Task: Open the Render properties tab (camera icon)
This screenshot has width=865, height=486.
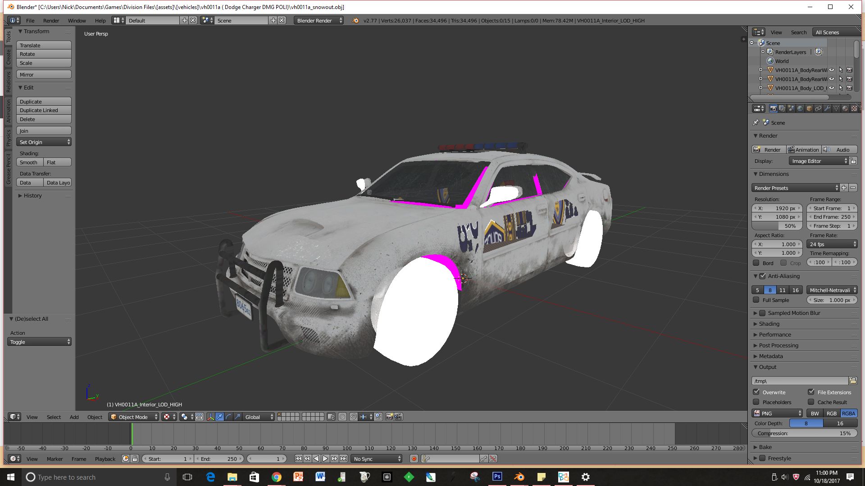Action: click(x=773, y=108)
